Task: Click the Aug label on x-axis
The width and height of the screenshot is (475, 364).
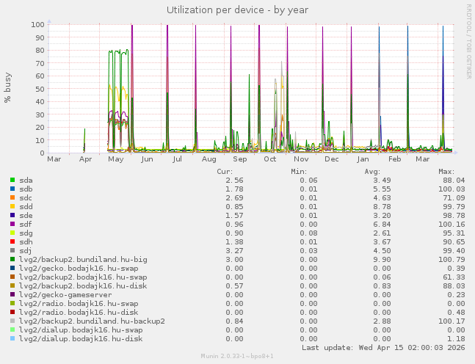Action: point(209,159)
